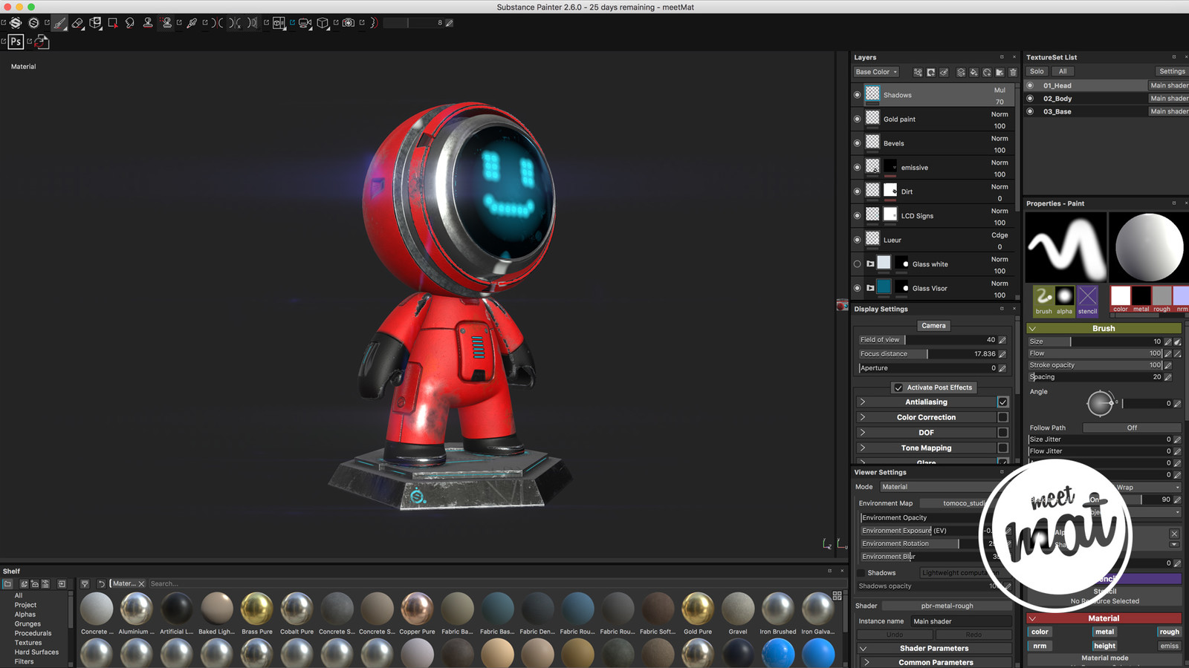Add mask icon in Layers toolbar
1189x668 pixels.
coord(931,72)
